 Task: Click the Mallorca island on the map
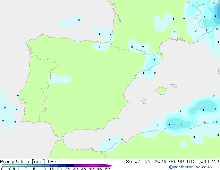(x=161, y=91)
